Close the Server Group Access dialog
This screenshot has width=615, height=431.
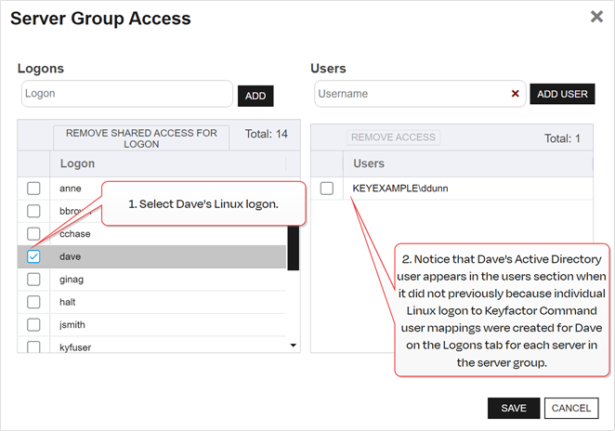[x=596, y=17]
